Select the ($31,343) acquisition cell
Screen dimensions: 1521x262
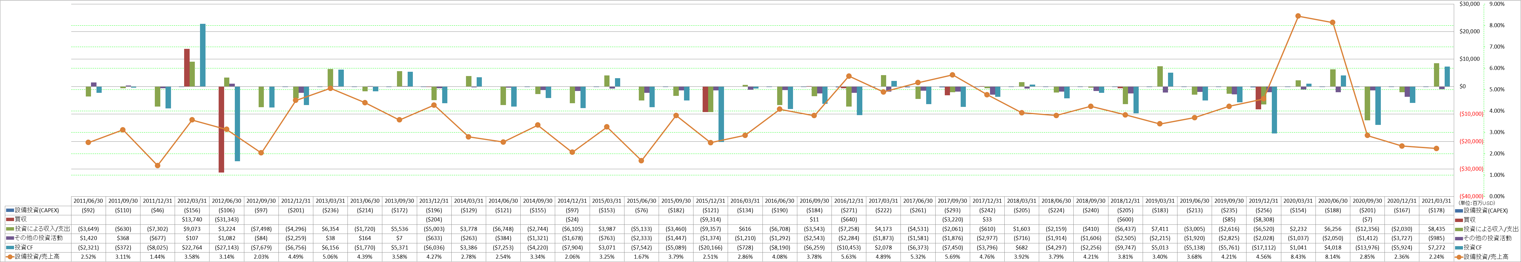[x=227, y=220]
